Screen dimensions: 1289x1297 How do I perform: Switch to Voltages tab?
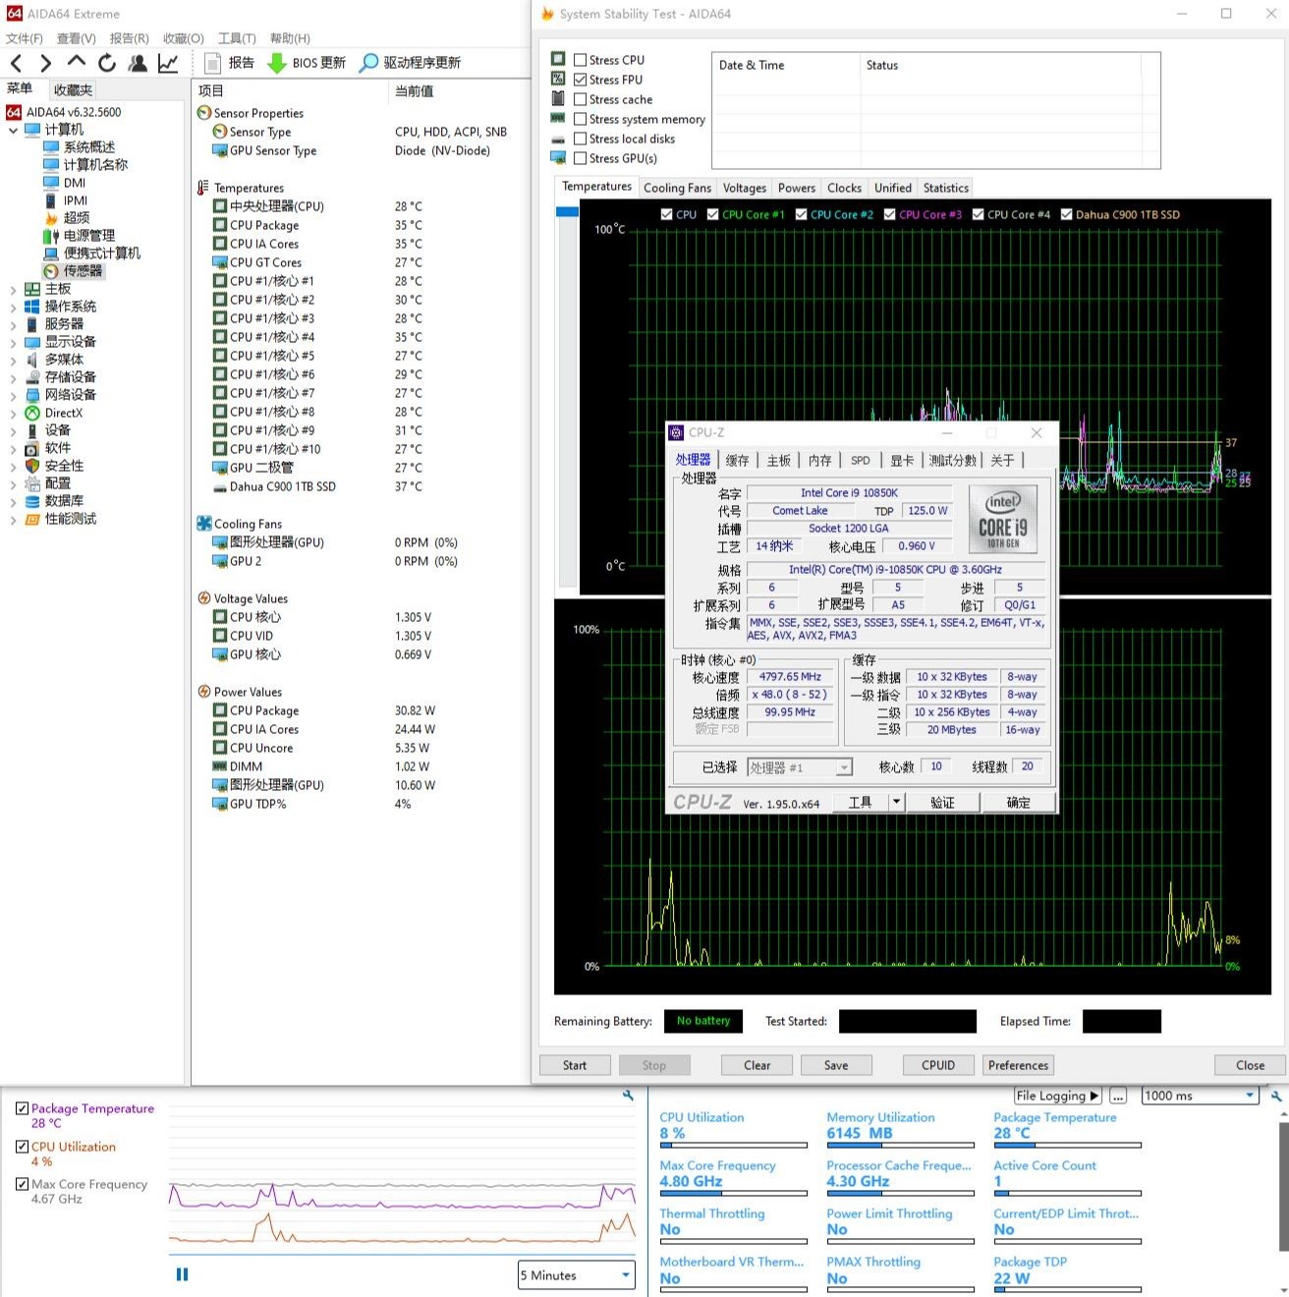[x=745, y=188]
